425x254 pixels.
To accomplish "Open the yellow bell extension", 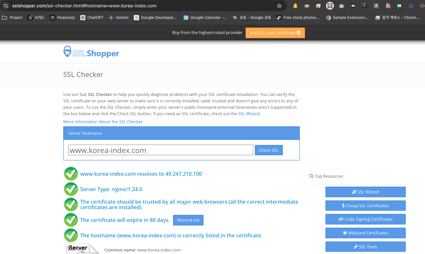I will click(x=295, y=6).
